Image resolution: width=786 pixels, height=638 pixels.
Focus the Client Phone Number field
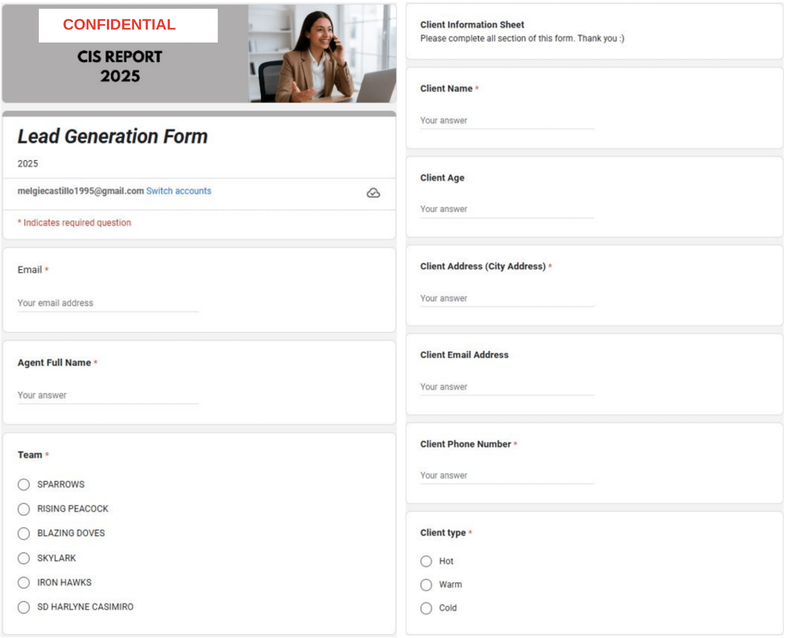(507, 476)
